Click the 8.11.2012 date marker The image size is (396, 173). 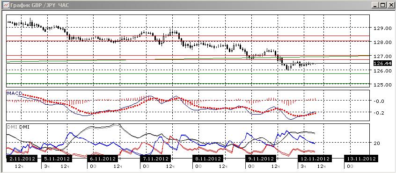pos(208,159)
